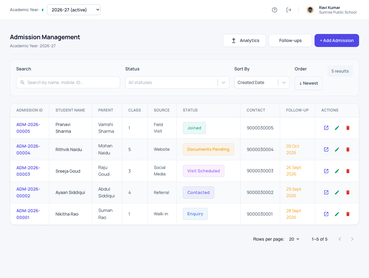Screen dimensions: 369x278
Task: Open the help question-mark icon
Action: tap(274, 10)
